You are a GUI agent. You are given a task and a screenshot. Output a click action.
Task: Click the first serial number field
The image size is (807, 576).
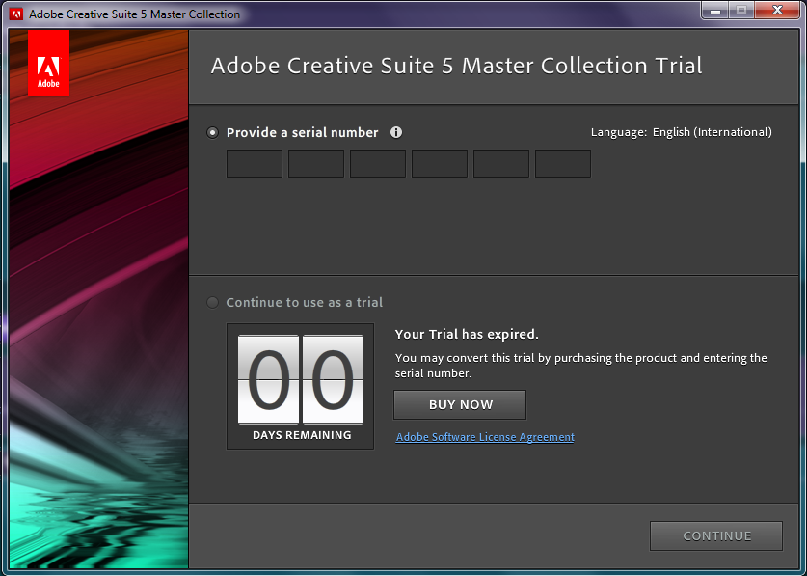click(x=255, y=164)
